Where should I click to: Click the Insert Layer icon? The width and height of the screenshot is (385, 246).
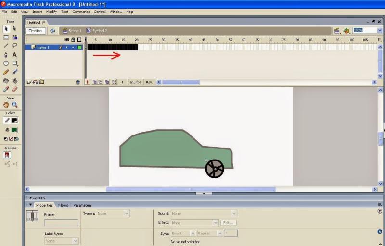(29, 82)
